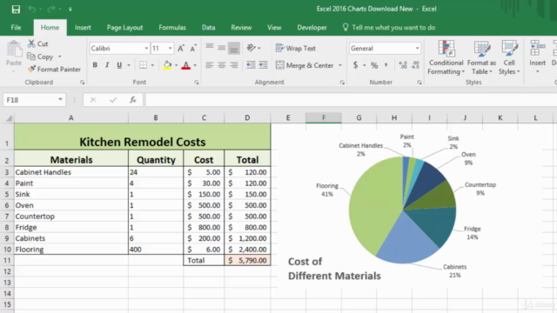Decrease font size with small A
This screenshot has height=313, width=557.
193,49
